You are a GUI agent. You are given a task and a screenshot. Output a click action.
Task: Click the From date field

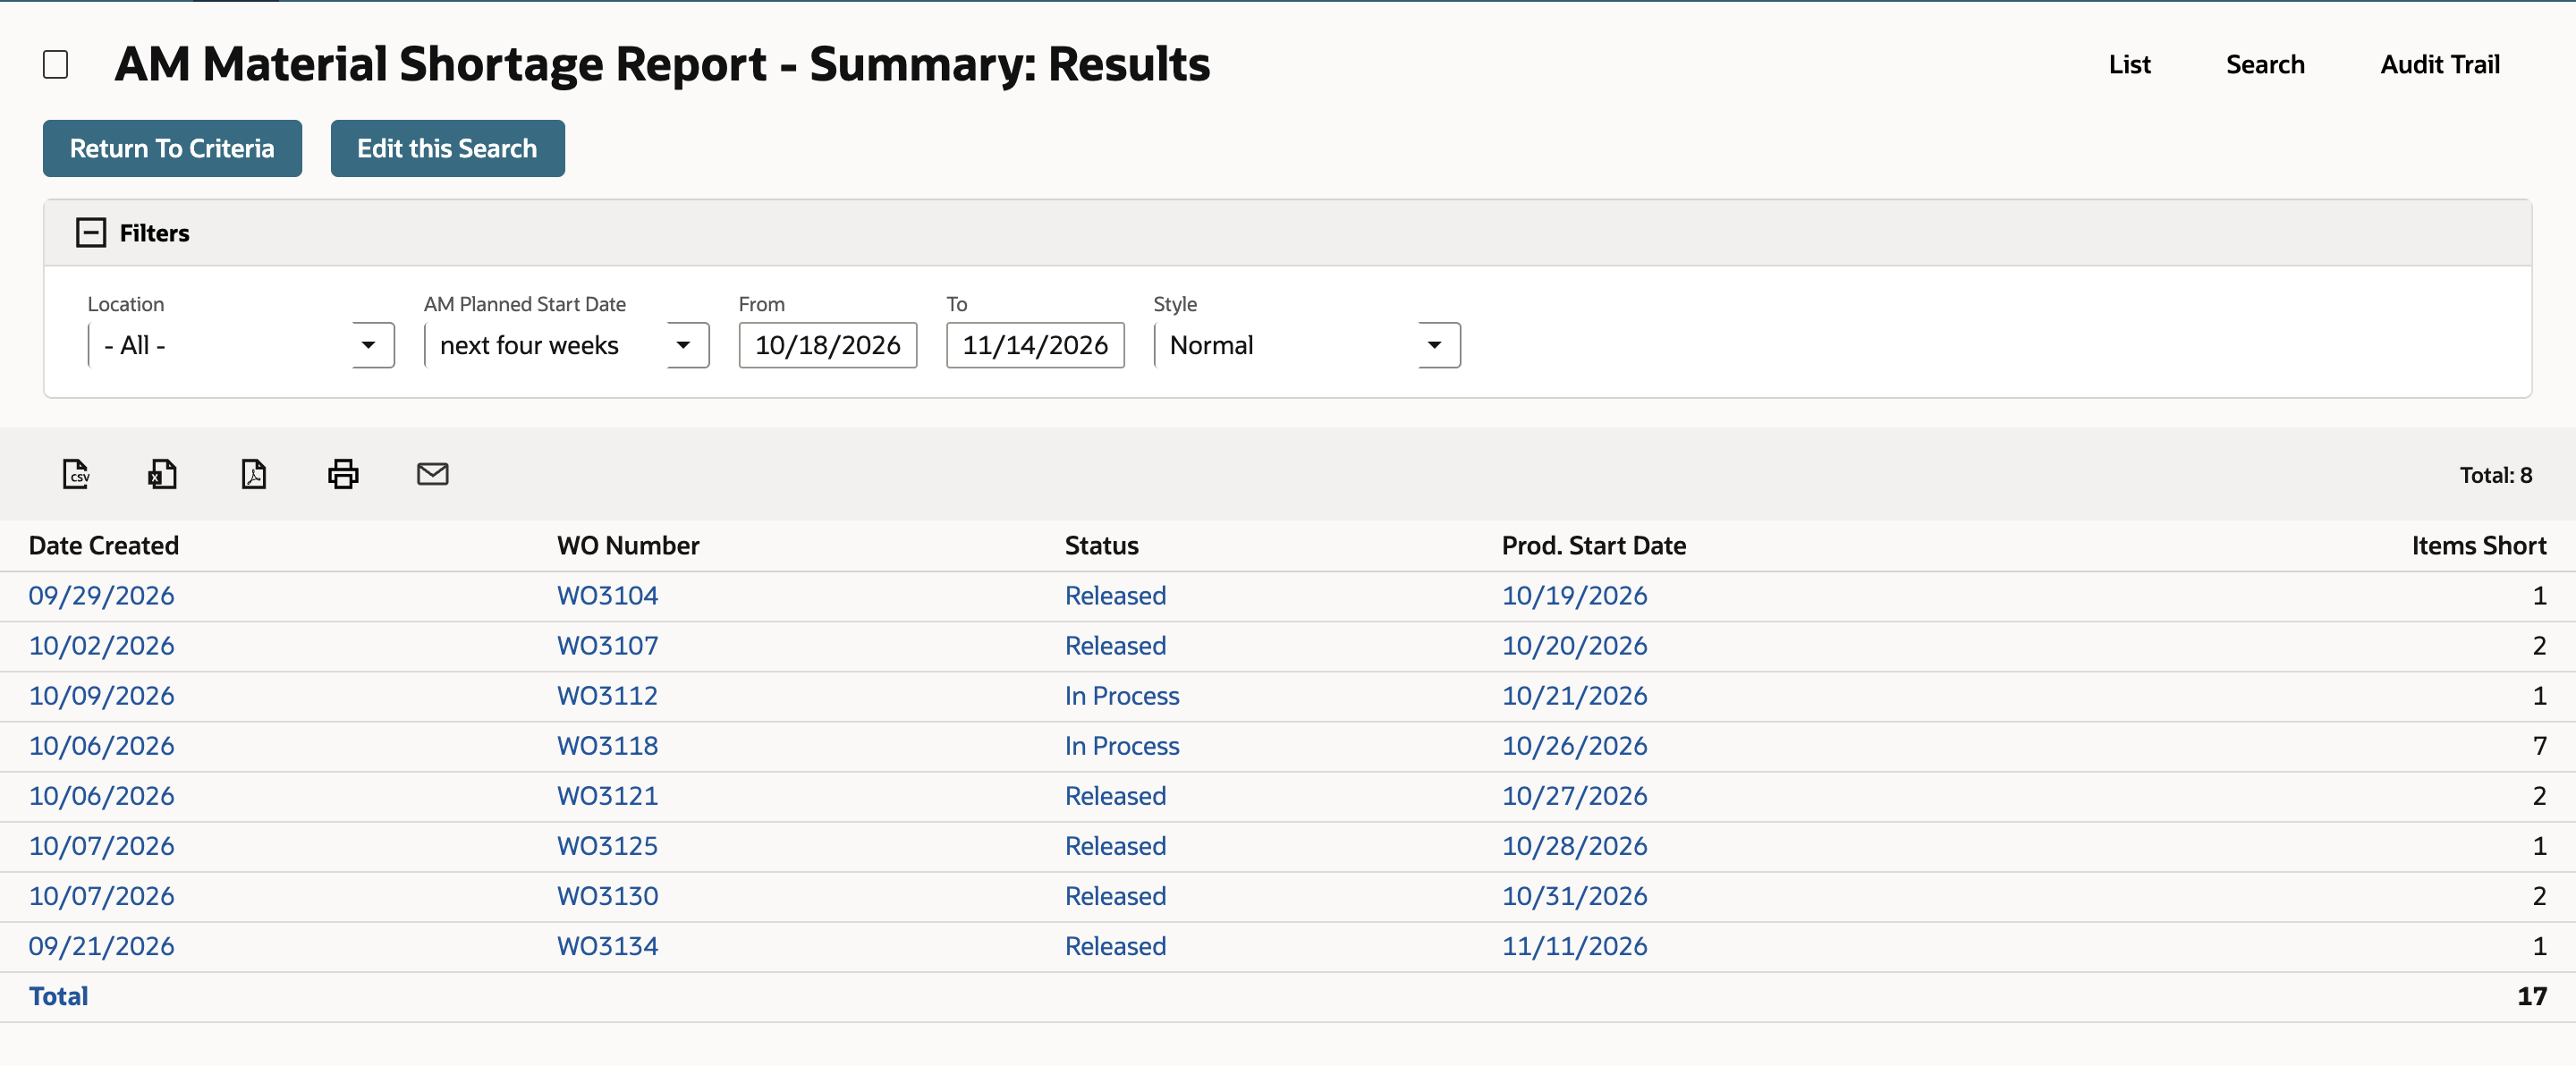[x=827, y=345]
